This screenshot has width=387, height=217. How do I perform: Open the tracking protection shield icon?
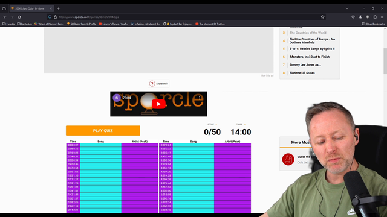(50, 17)
